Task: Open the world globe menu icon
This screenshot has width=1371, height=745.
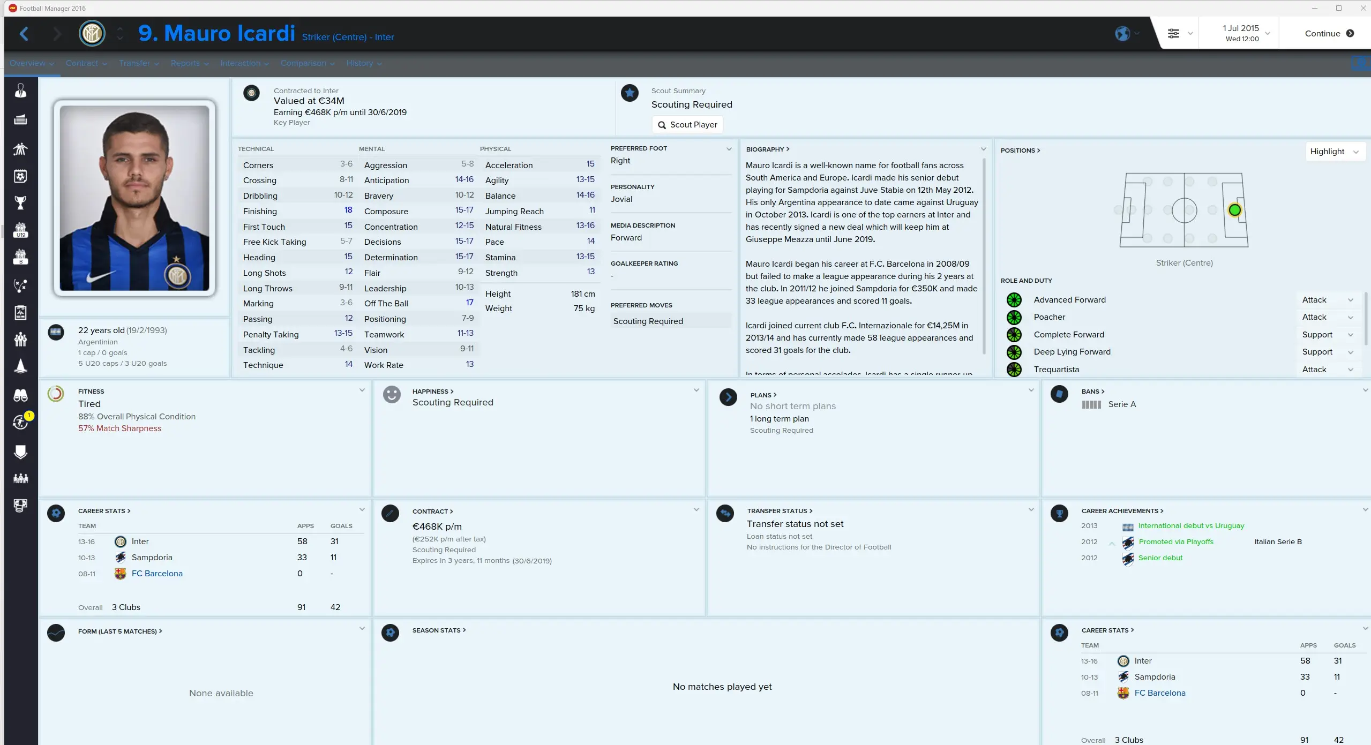Action: click(1122, 33)
